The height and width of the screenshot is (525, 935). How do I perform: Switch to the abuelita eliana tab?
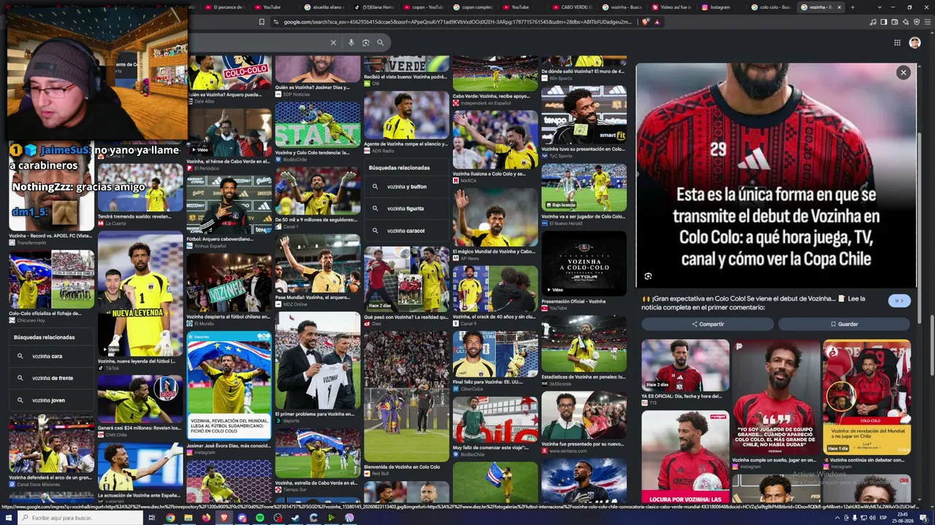point(325,7)
